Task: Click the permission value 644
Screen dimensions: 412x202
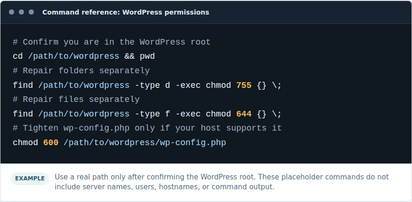Action: (x=244, y=114)
